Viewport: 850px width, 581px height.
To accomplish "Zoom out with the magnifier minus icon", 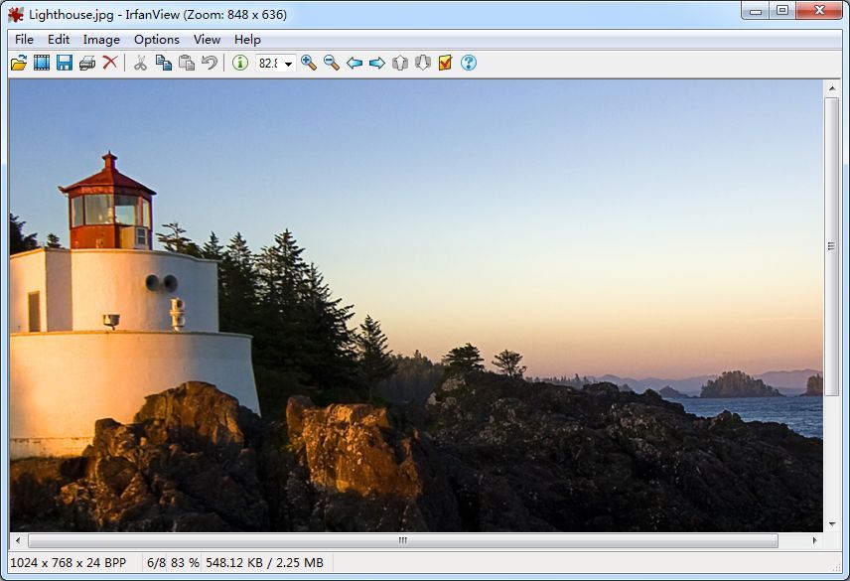I will (x=332, y=63).
